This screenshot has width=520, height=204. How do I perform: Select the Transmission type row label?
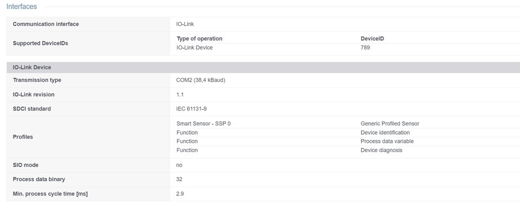tap(37, 80)
